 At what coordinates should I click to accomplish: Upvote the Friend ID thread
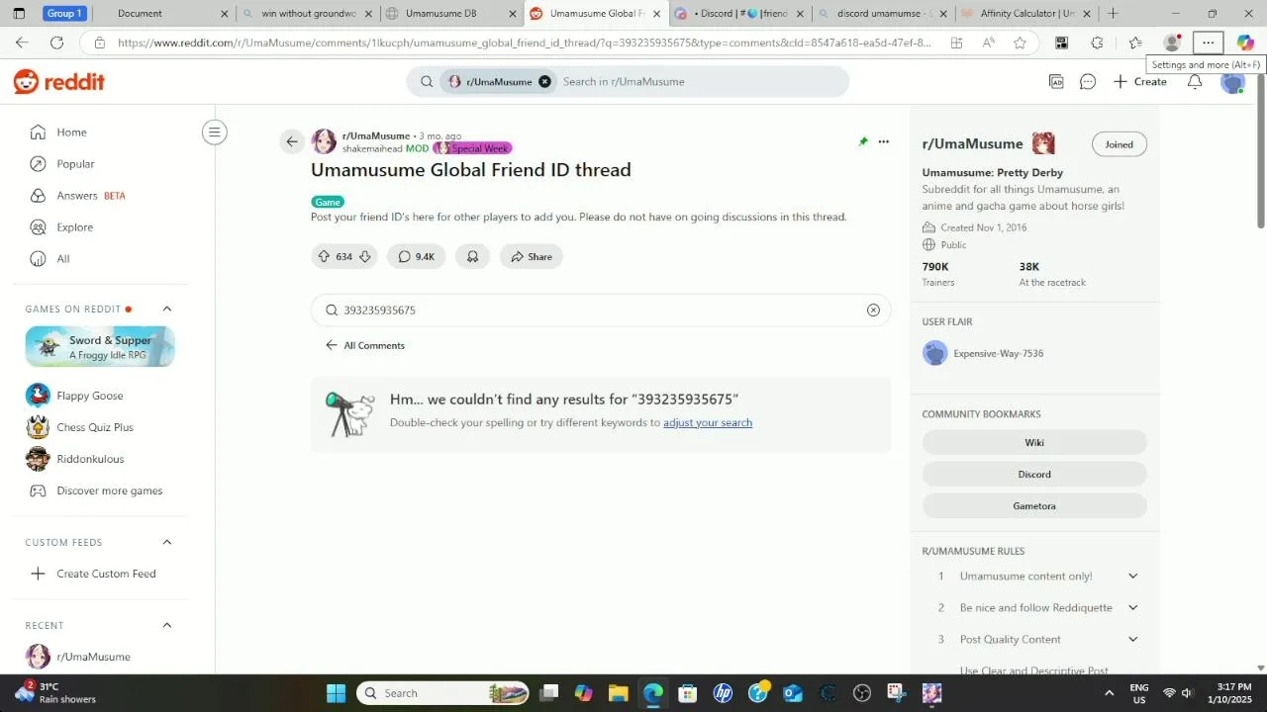(324, 256)
